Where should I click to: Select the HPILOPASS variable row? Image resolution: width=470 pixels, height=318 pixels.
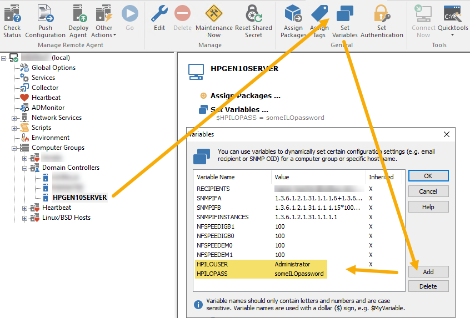point(298,274)
